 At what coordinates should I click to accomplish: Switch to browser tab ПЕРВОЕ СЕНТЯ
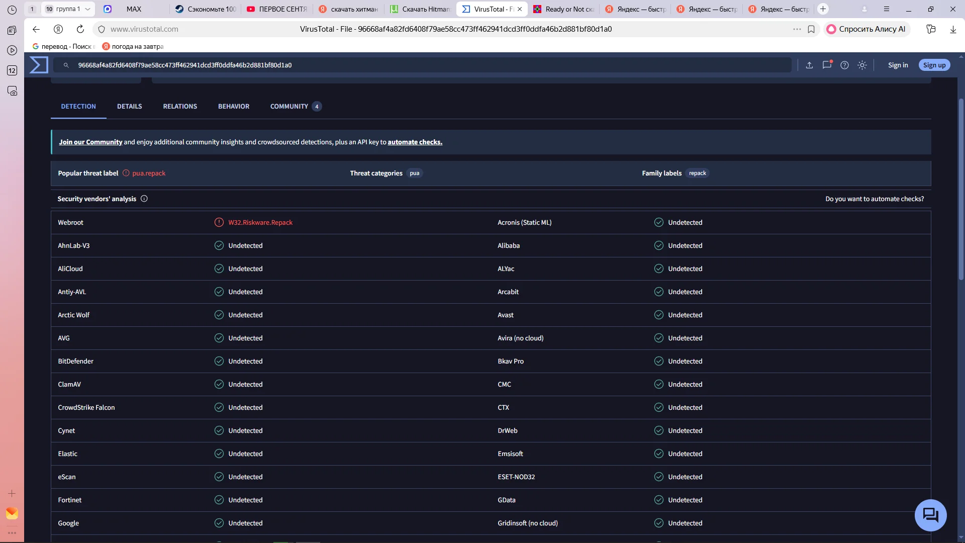click(x=276, y=9)
